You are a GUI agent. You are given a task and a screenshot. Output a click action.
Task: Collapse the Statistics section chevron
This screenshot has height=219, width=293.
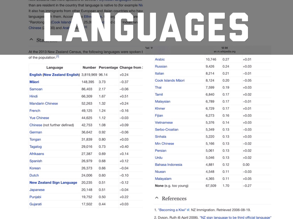tap(31, 40)
